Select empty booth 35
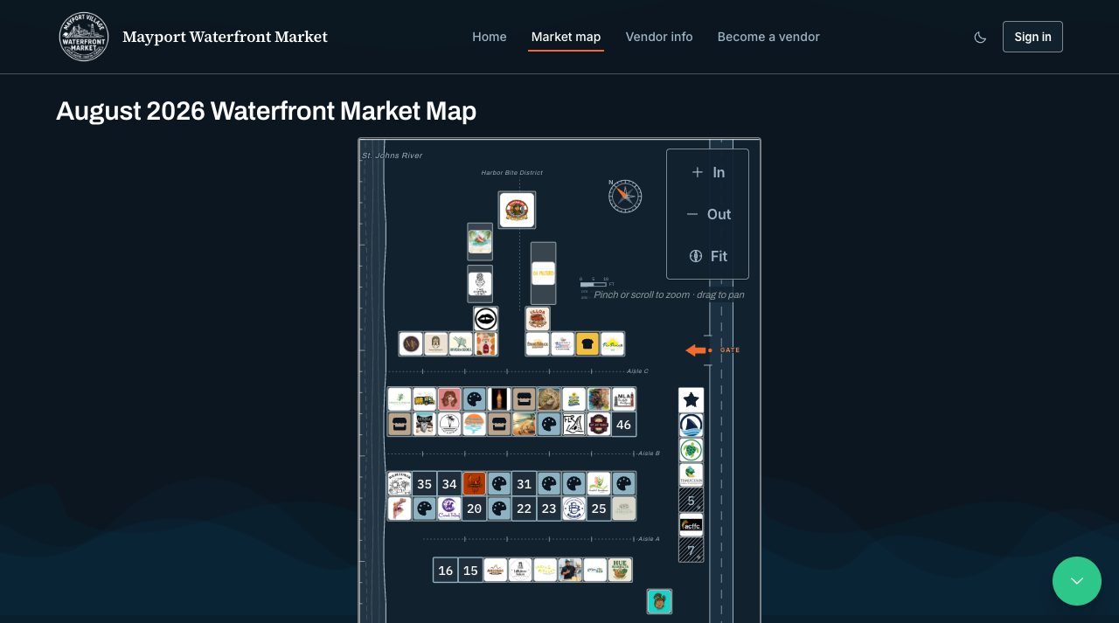The width and height of the screenshot is (1119, 623). pos(424,484)
